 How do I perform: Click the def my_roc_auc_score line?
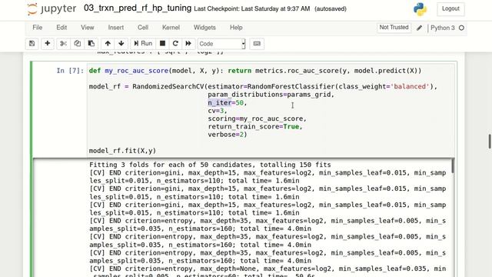pyautogui.click(x=255, y=71)
